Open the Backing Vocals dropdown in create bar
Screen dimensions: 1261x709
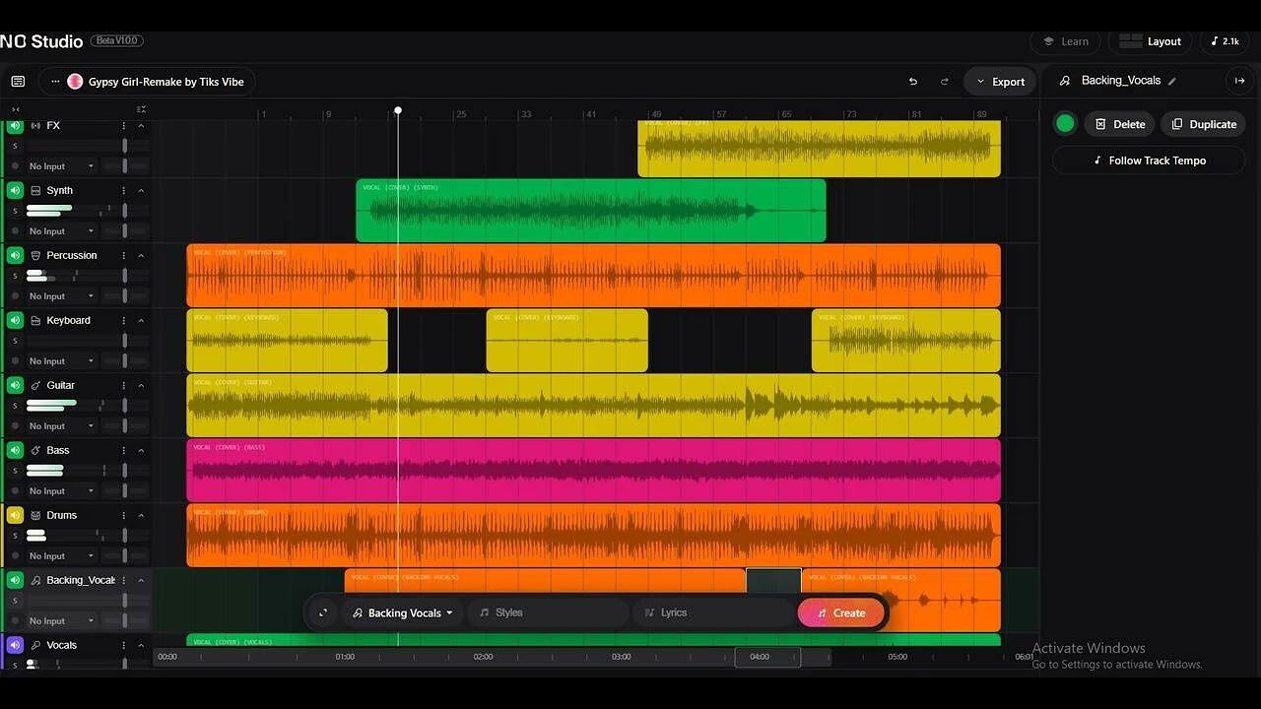403,612
